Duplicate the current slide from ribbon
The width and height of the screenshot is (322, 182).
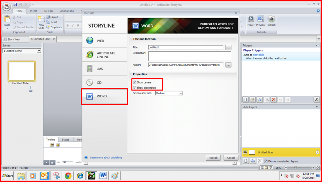[54, 27]
